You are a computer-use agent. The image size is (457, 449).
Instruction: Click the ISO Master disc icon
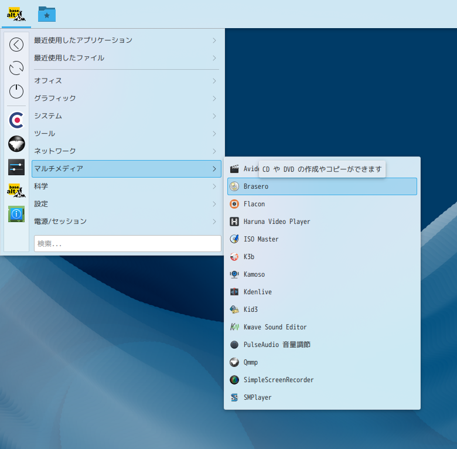click(234, 239)
